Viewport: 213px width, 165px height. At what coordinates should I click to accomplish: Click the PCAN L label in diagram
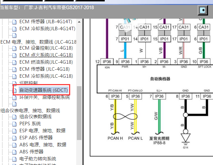[135, 138]
